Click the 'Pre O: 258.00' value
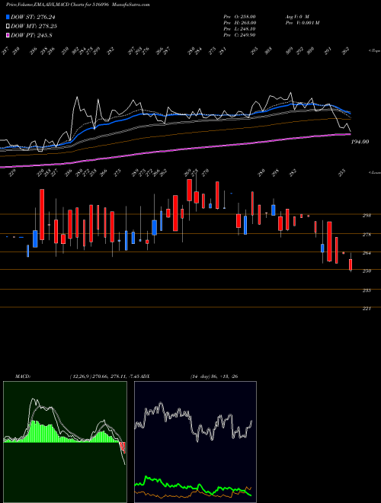381x503 pixels. (239, 16)
